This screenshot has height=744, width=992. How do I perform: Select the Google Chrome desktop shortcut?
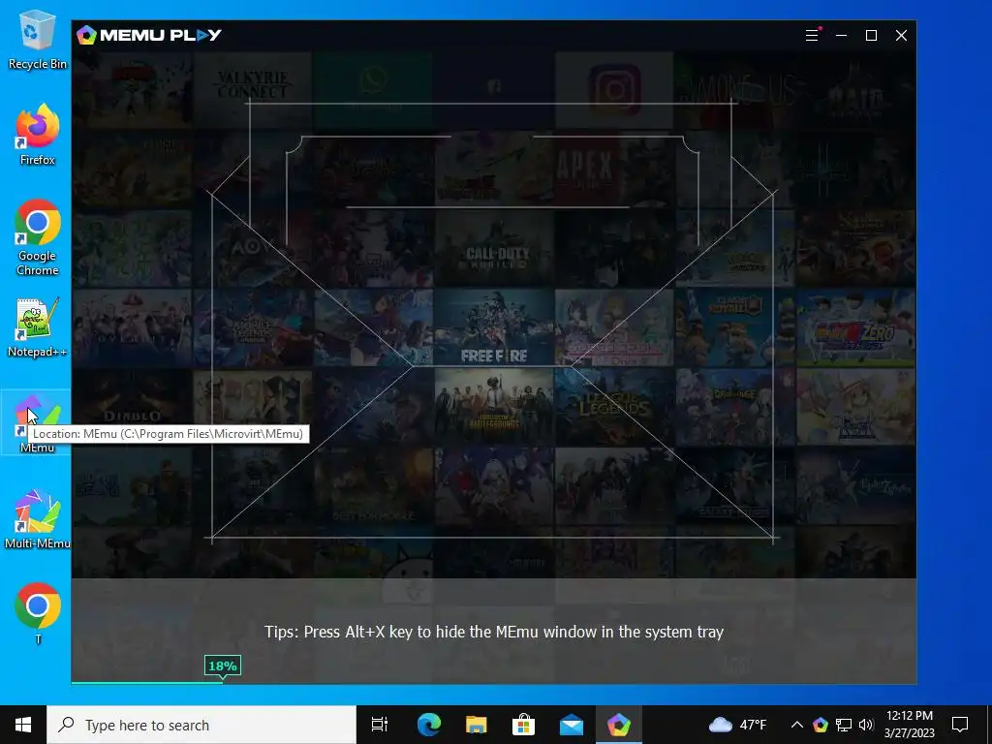point(38,238)
